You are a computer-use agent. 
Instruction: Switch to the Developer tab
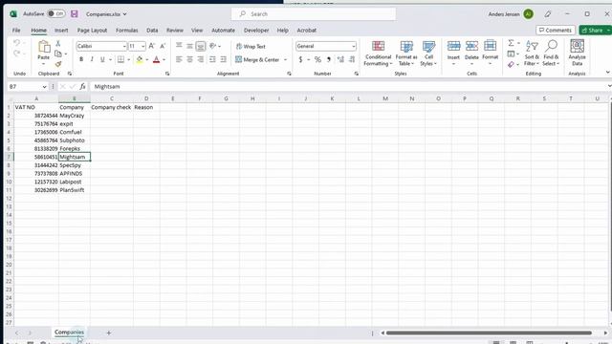256,31
